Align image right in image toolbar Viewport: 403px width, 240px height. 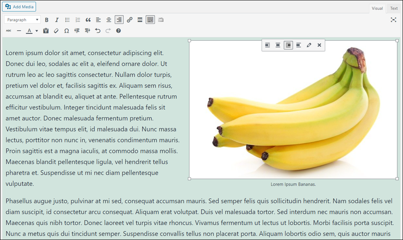(x=289, y=45)
